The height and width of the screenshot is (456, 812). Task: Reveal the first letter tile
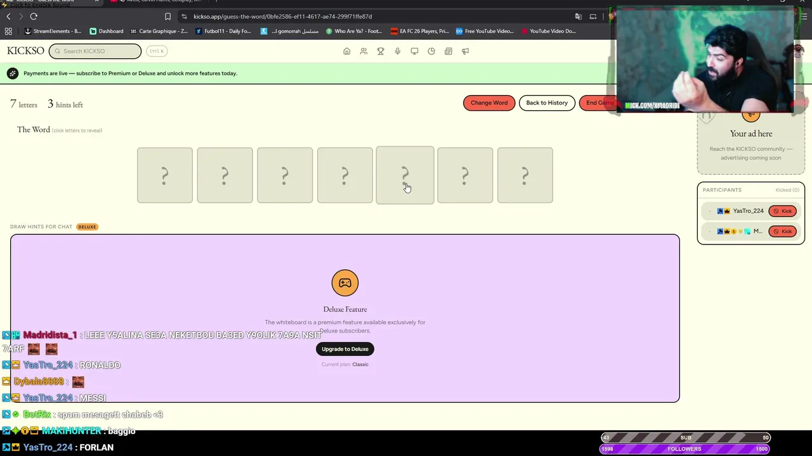165,175
